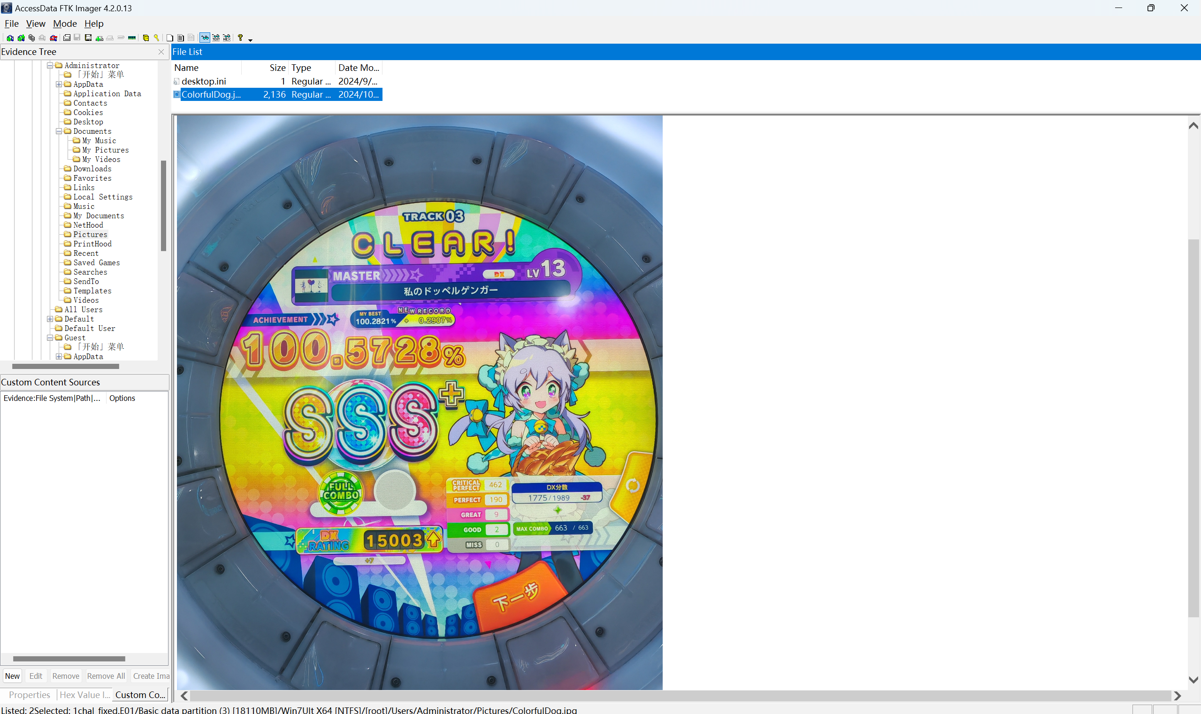Viewport: 1201px width, 714px height.
Task: Click grayed Export Directory Listing icon
Action: (191, 38)
